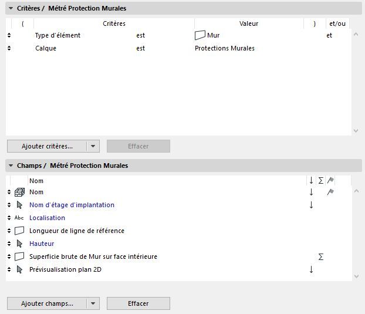Toggle the flag marker on the Nom row
The image size is (365, 314).
click(330, 192)
